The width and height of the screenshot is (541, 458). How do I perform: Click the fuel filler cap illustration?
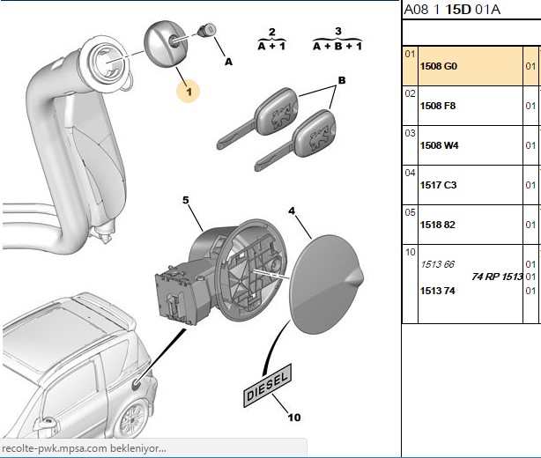165,44
